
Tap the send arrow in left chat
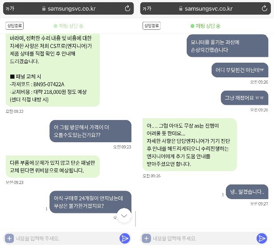click(x=125, y=238)
